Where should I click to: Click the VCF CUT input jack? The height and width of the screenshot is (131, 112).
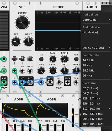click(x=14, y=71)
